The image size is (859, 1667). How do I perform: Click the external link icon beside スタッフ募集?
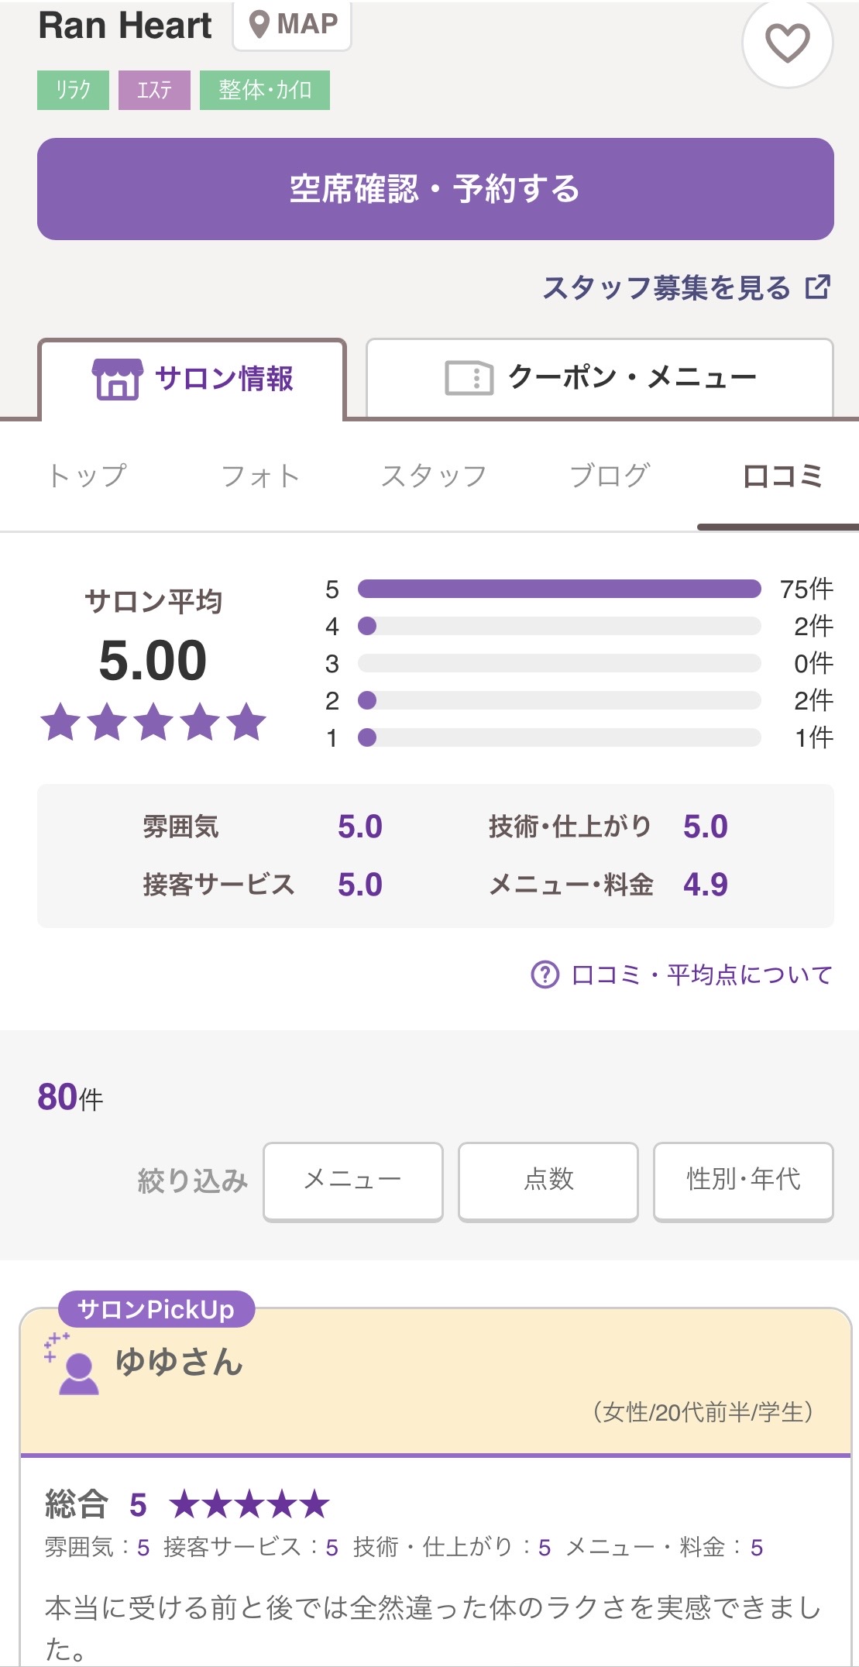click(x=818, y=287)
